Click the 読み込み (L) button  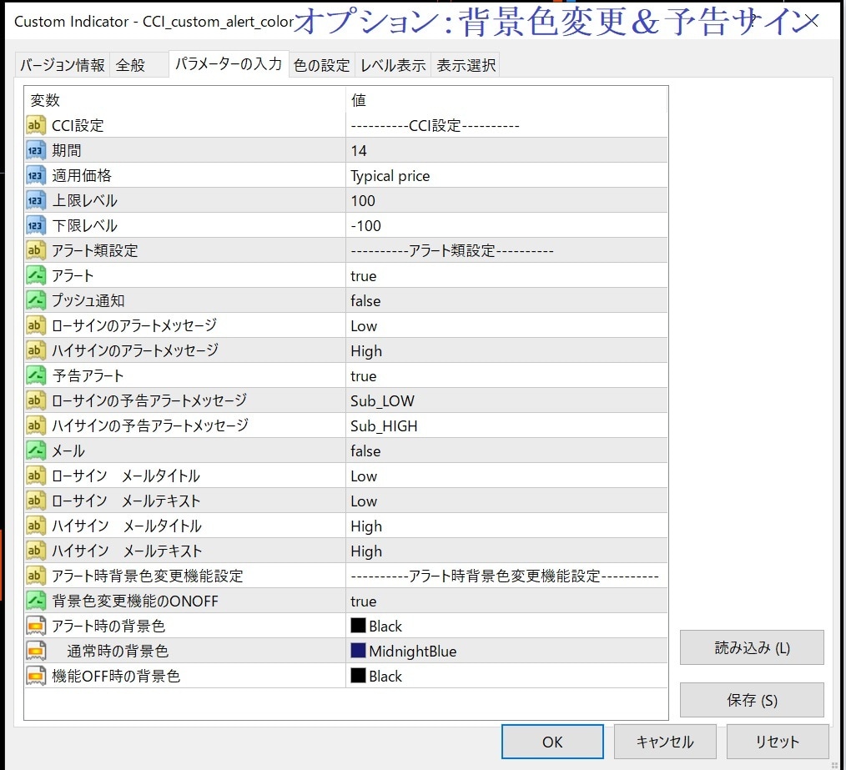click(752, 647)
